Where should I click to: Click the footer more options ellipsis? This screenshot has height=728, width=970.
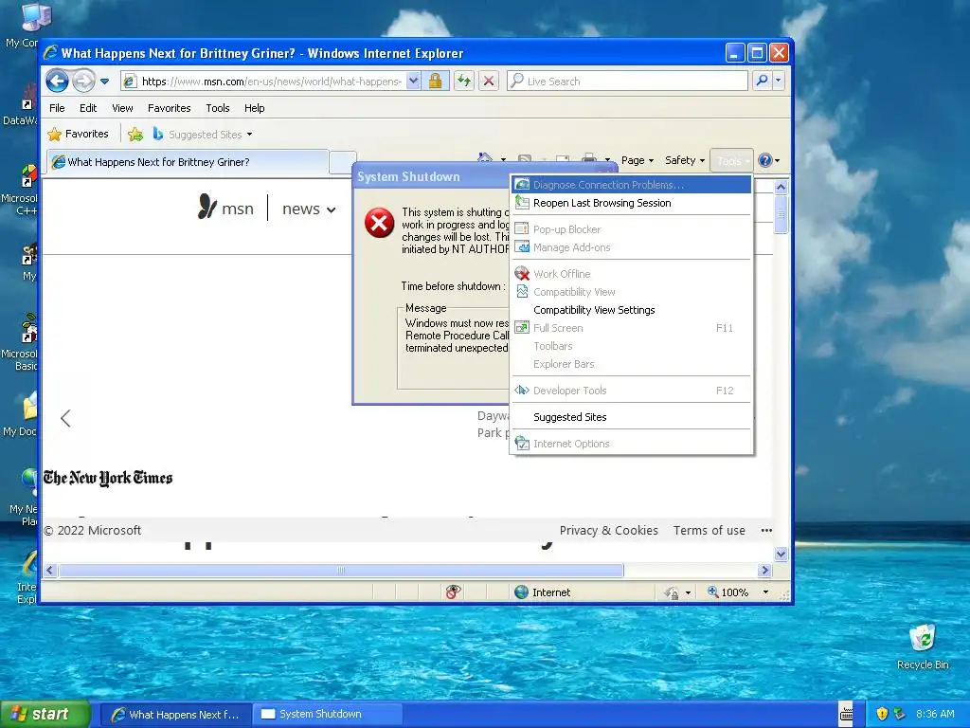[x=766, y=531]
